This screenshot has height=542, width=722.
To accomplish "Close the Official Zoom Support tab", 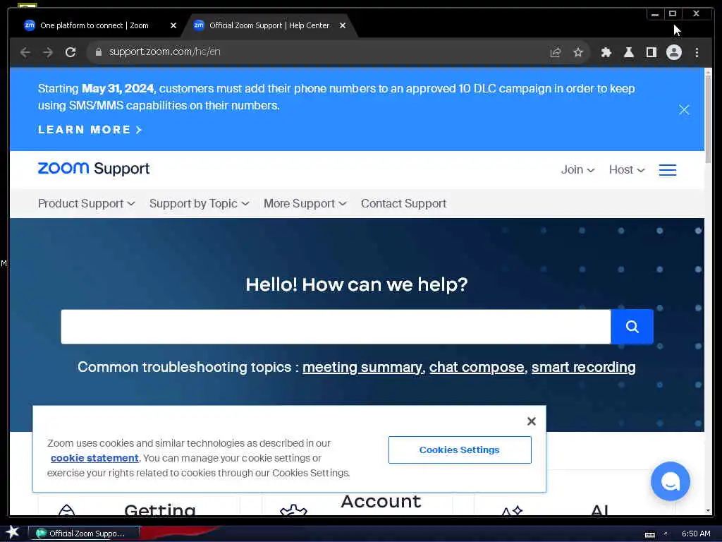I will pyautogui.click(x=342, y=25).
